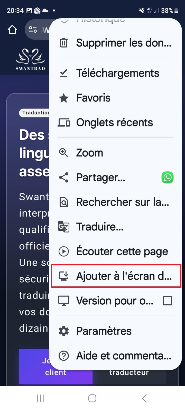Open Partager… menu item
Image resolution: width=185 pixels, height=411 pixels.
[101, 178]
